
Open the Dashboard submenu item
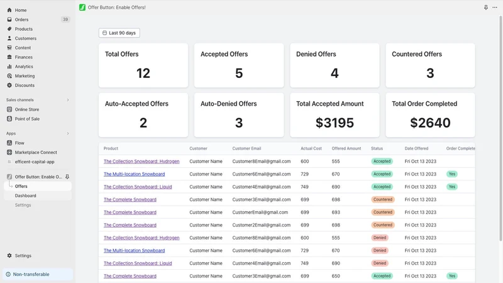tap(38, 196)
